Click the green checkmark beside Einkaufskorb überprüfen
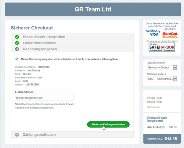184x148 pixels. tap(17, 37)
